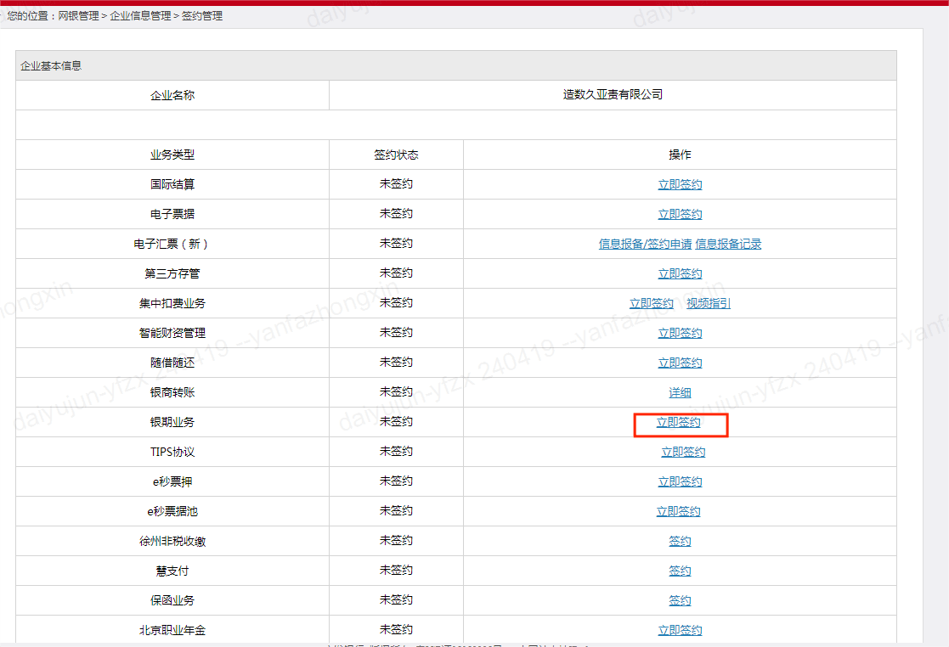949x647 pixels.
Task: Click 立即签约 for 集中扣费业务
Action: tap(651, 303)
